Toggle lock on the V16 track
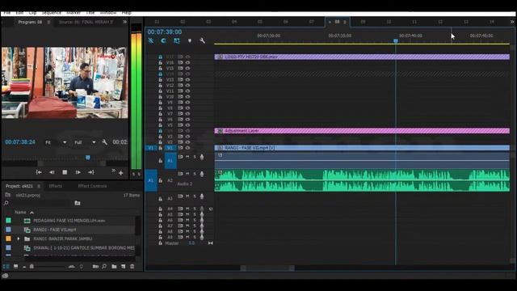The image size is (517, 291). [160, 62]
